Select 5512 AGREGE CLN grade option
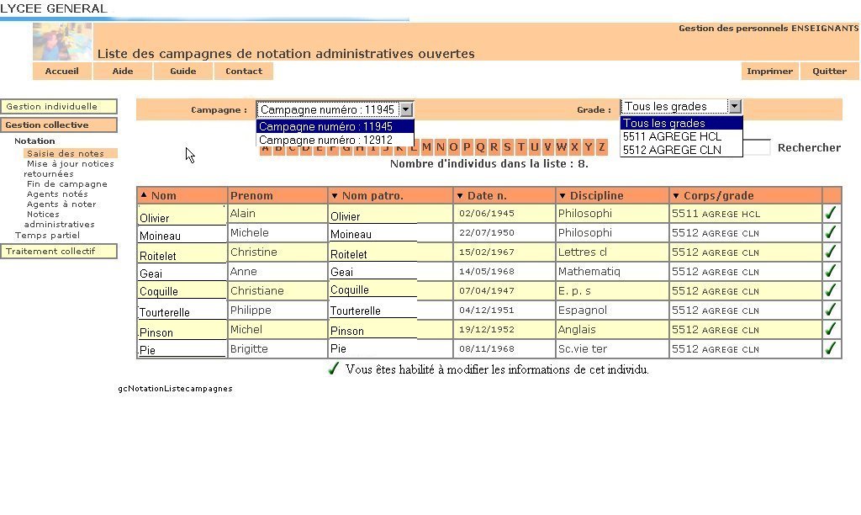The image size is (861, 515). pos(681,150)
